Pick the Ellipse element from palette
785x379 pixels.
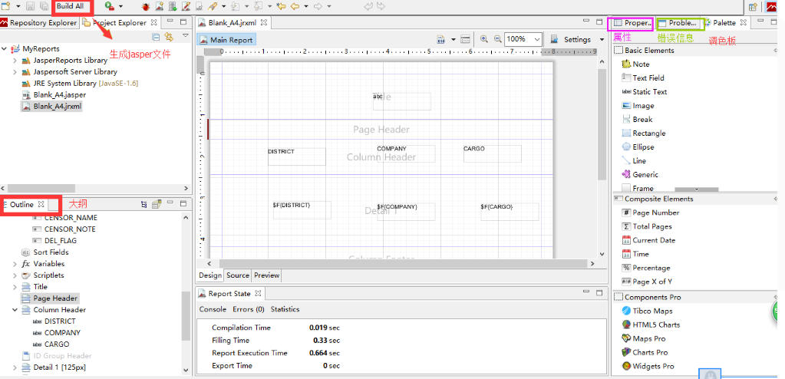[643, 147]
